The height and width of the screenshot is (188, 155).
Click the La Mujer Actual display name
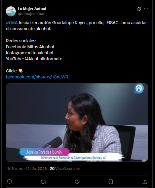tap(32, 9)
